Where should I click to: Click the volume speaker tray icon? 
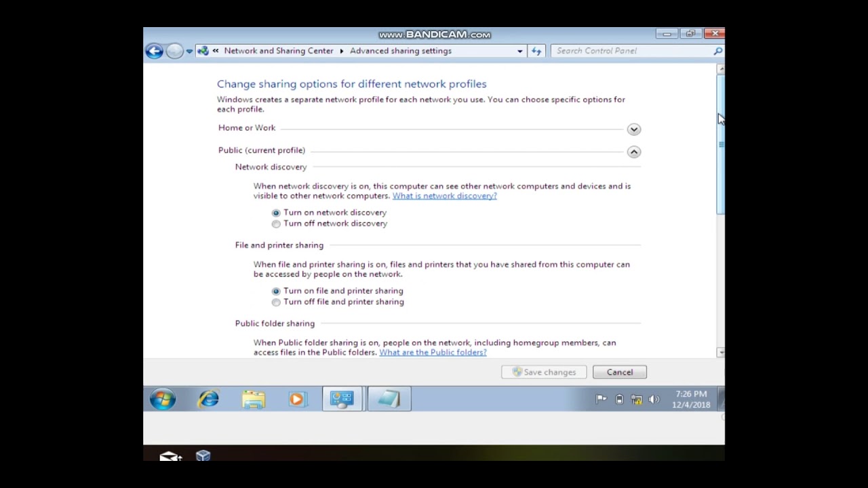(x=654, y=399)
